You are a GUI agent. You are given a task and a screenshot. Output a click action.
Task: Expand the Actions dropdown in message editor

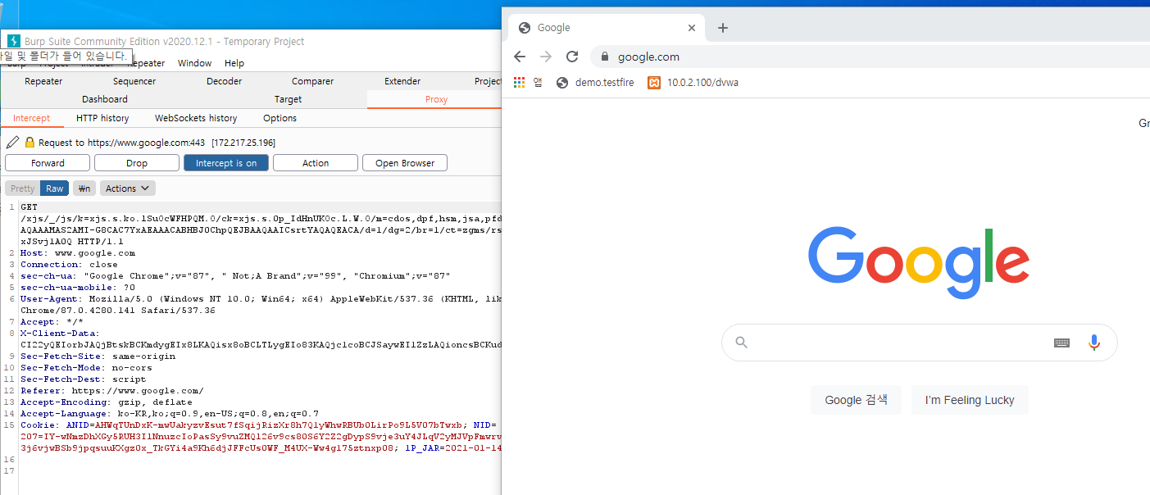click(127, 188)
